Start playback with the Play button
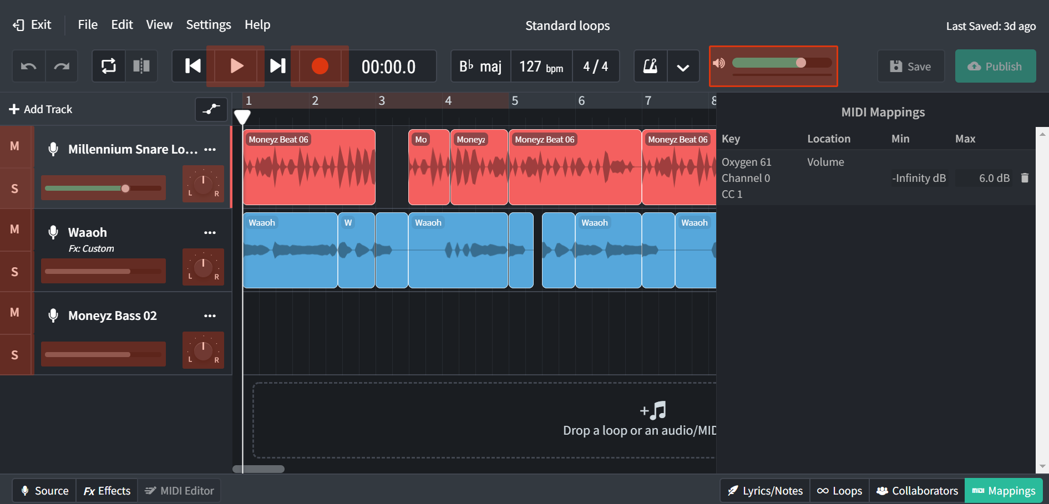The image size is (1049, 504). click(236, 67)
